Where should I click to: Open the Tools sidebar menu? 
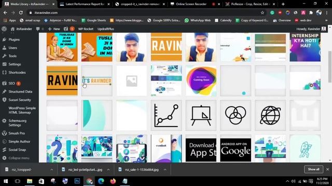coord(12,56)
